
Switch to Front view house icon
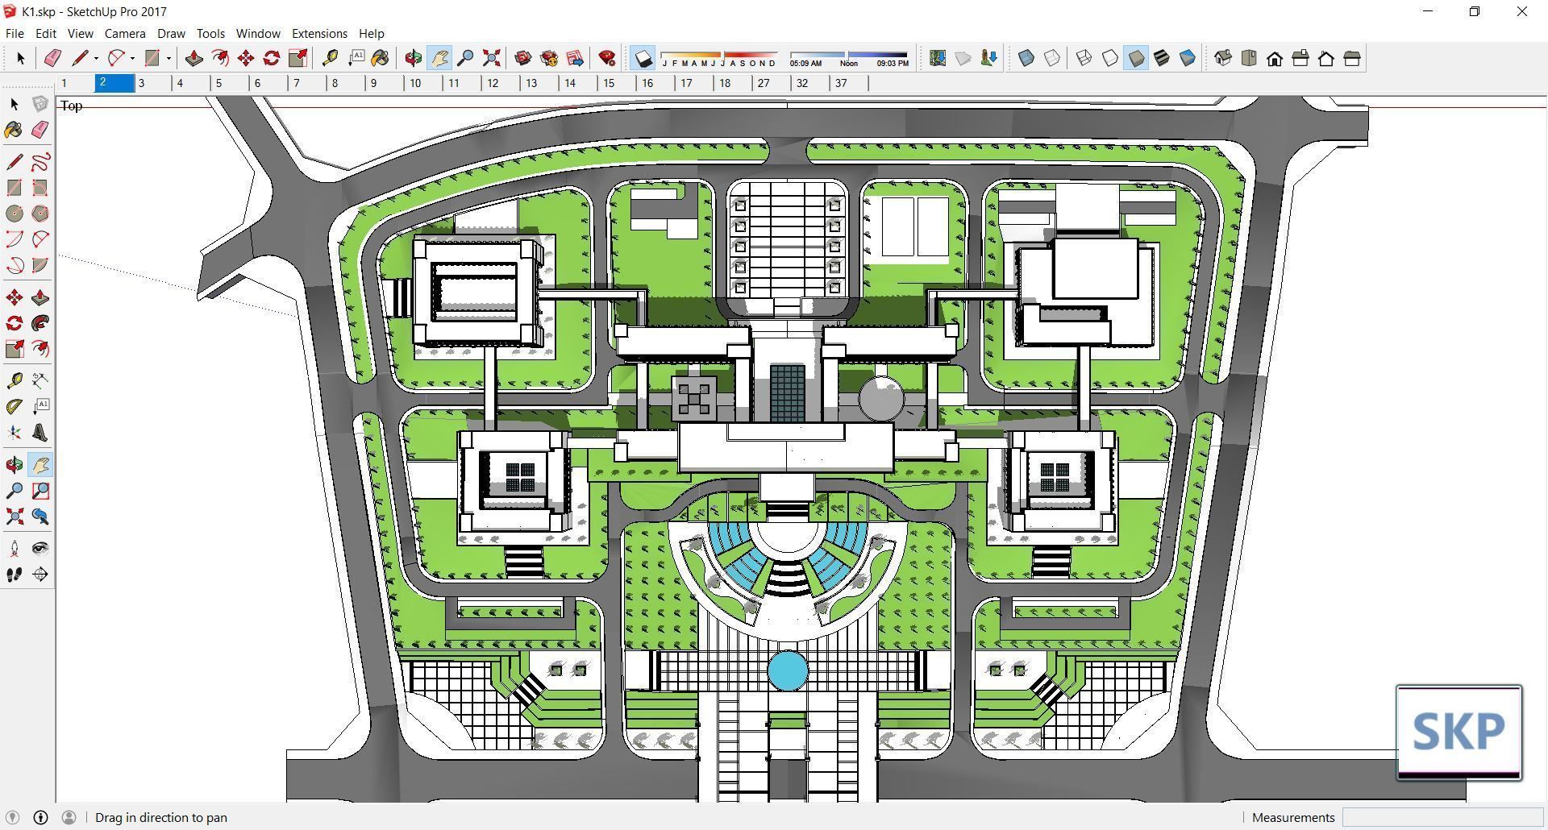tap(1275, 58)
